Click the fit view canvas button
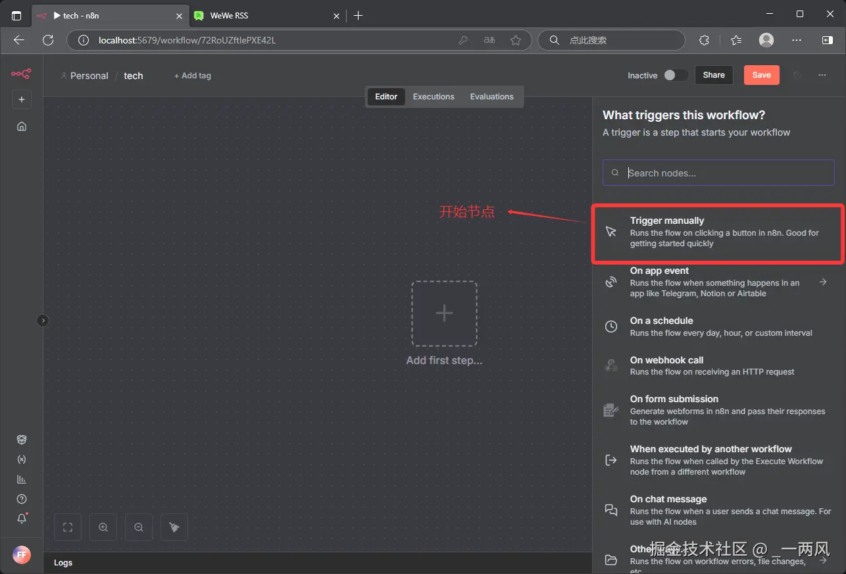The height and width of the screenshot is (574, 846). (68, 527)
